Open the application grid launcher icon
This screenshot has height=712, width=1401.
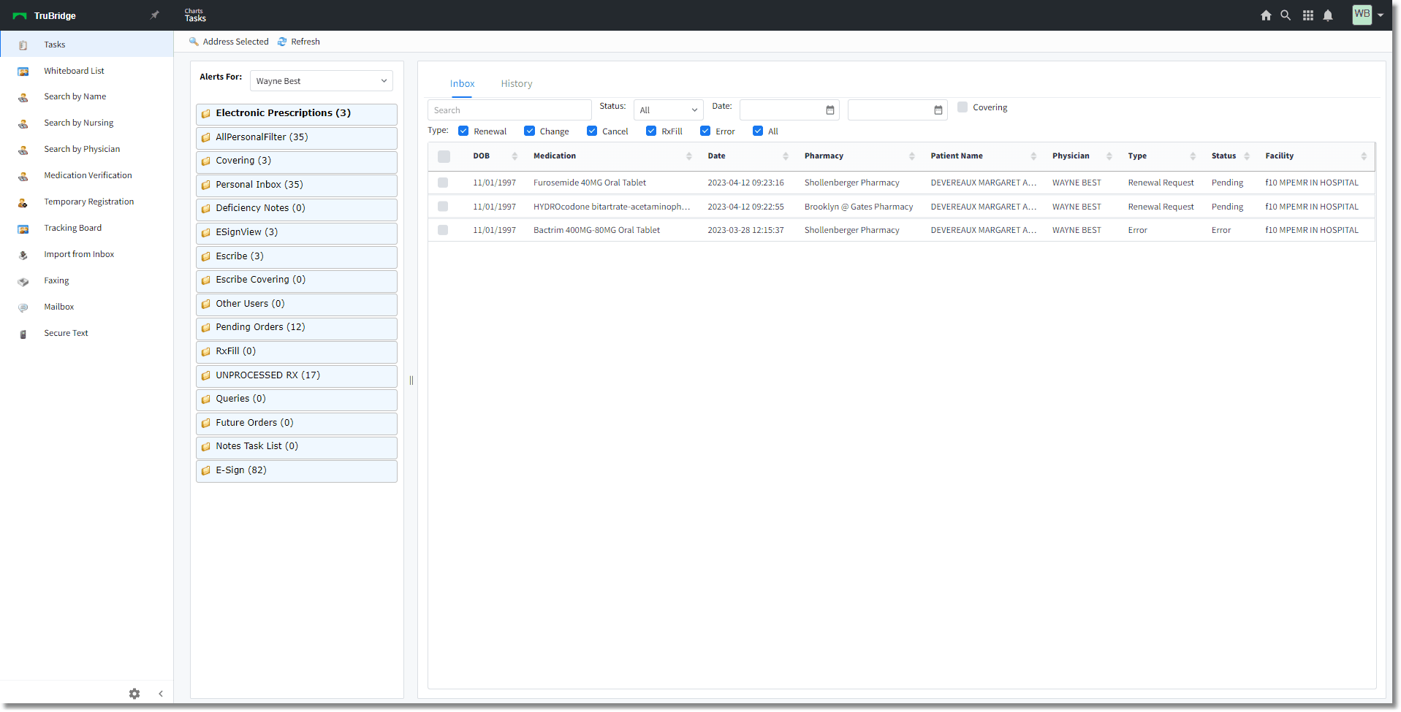click(1308, 15)
